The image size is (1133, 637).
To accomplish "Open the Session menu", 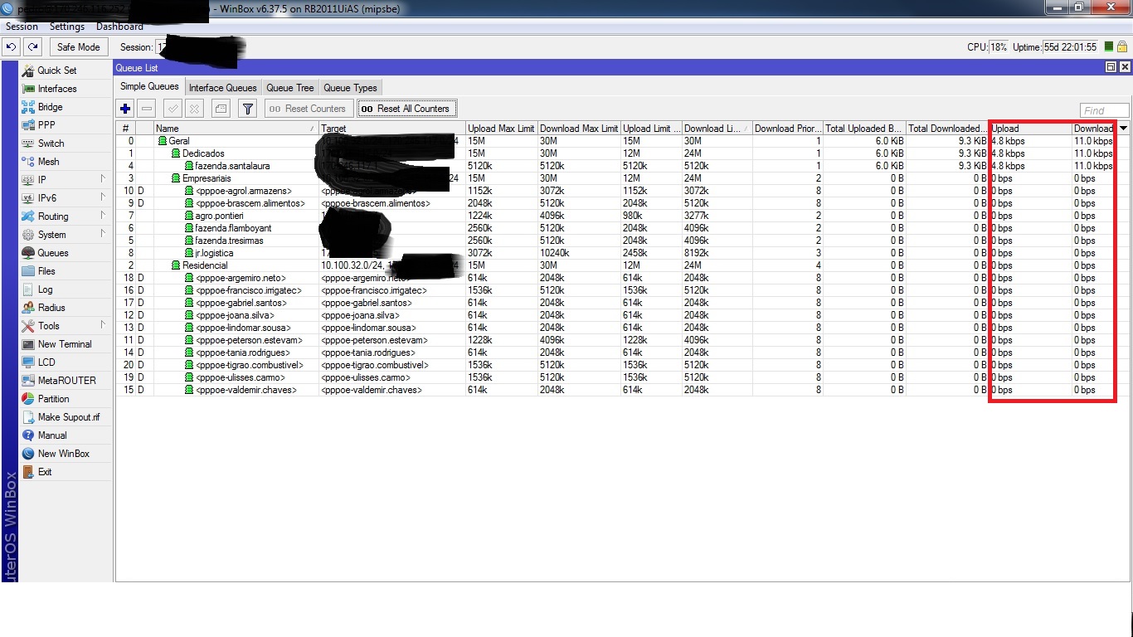I will [x=22, y=27].
